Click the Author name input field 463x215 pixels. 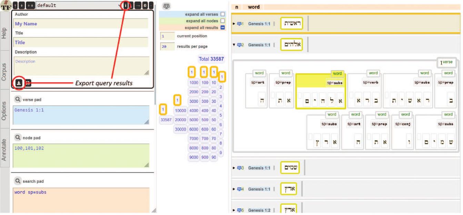click(x=81, y=24)
